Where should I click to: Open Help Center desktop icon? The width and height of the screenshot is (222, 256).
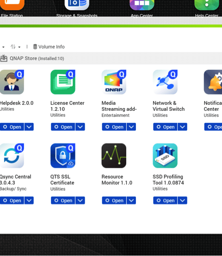tap(207, 5)
